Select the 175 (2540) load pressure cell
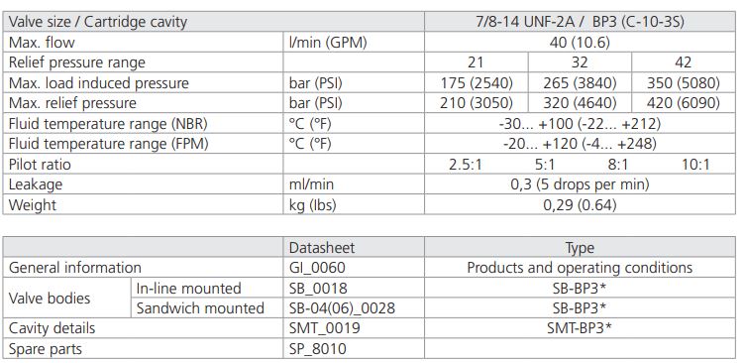This screenshot has height=363, width=744. tap(476, 83)
